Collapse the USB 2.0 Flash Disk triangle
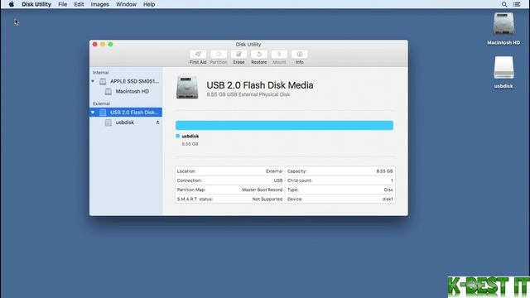530x298 pixels. [x=93, y=113]
